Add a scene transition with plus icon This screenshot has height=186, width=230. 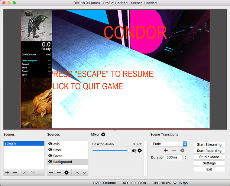point(166,150)
